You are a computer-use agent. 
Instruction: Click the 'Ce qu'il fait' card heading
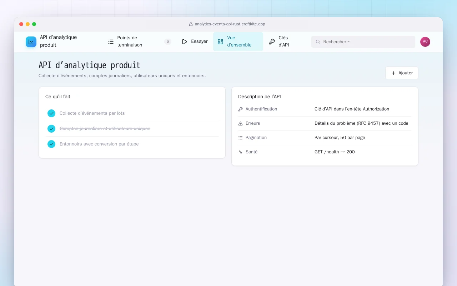pyautogui.click(x=58, y=97)
